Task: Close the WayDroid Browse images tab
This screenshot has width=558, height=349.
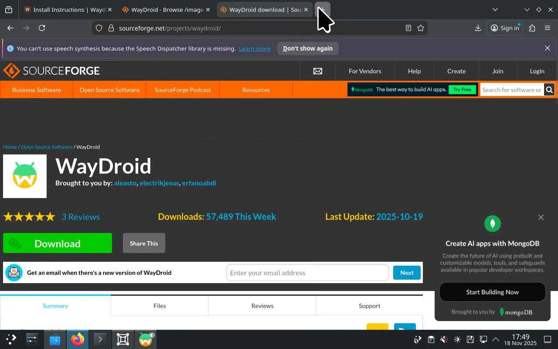Action: tap(208, 10)
